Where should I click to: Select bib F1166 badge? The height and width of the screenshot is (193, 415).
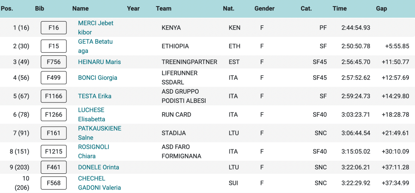(54, 96)
